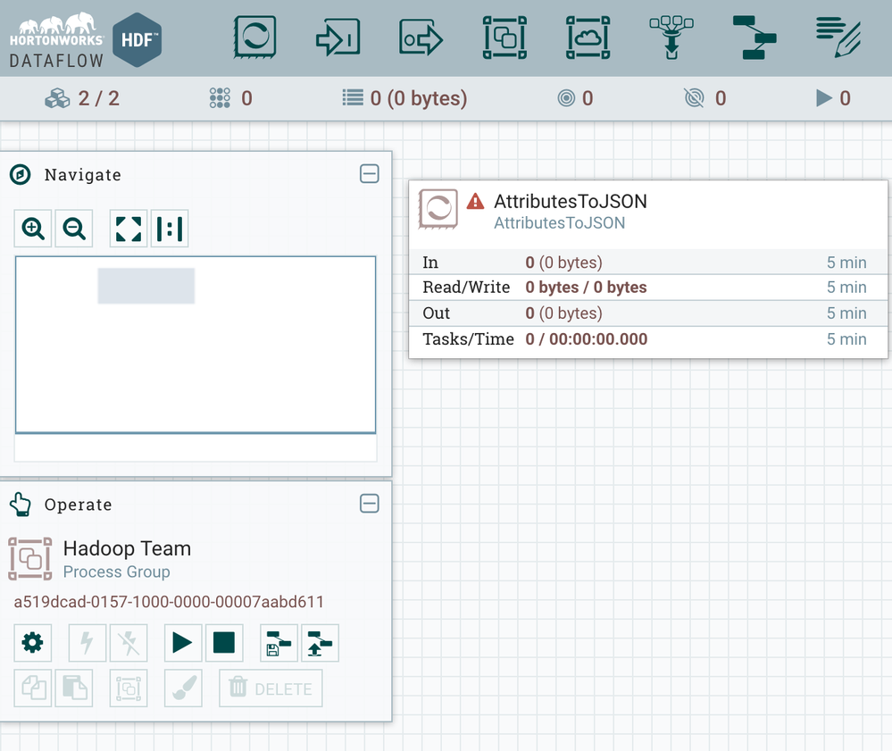Click the Process Group icon beside Hadoop Team
This screenshot has height=751, width=892.
[30, 559]
